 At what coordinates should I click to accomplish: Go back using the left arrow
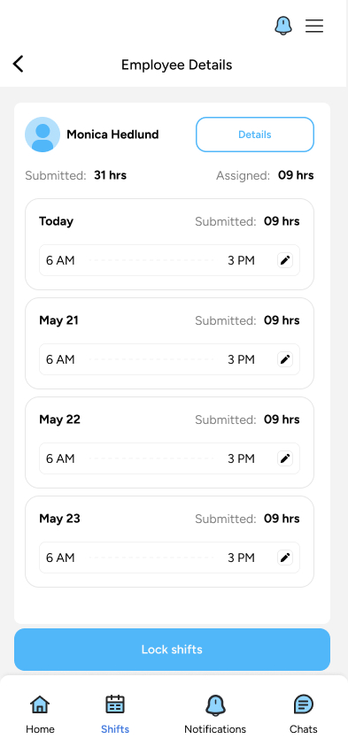coord(19,64)
